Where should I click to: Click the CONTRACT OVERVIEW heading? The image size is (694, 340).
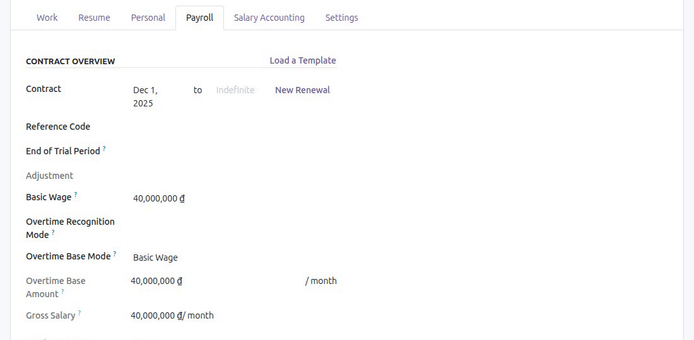[71, 61]
